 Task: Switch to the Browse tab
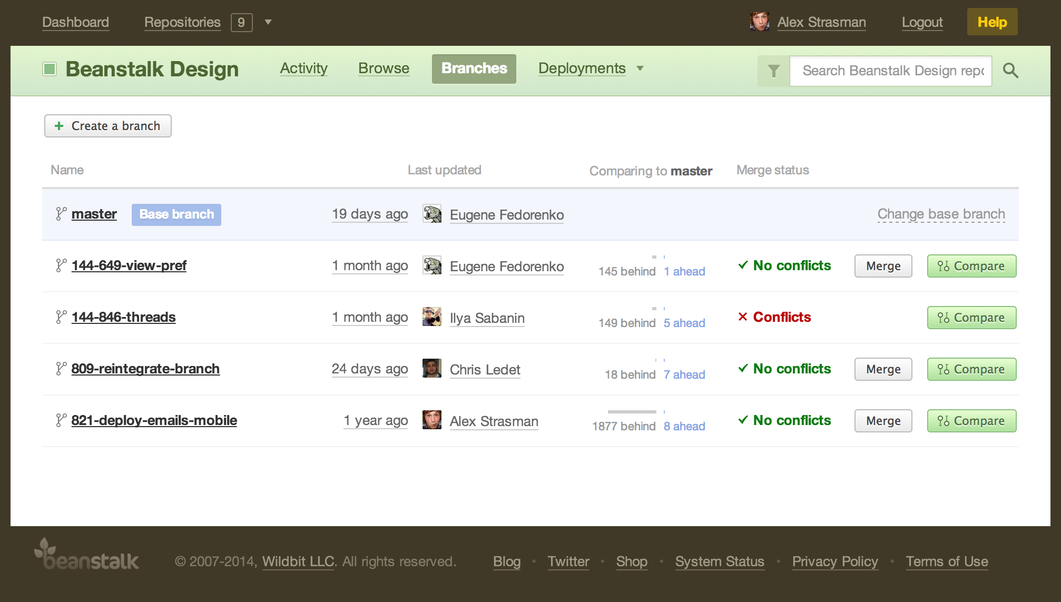[x=384, y=68]
